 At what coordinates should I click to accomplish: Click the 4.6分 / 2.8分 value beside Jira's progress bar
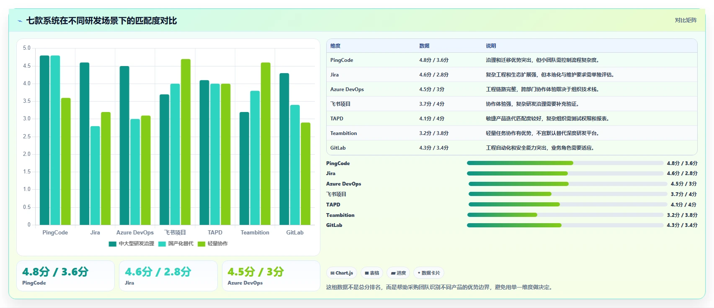(682, 173)
